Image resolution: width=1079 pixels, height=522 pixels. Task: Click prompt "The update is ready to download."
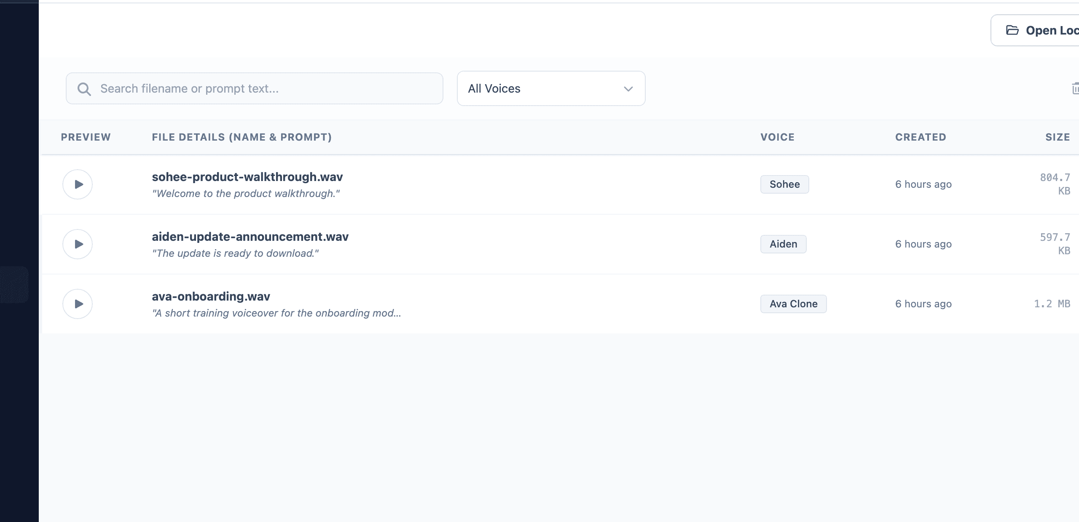(235, 253)
